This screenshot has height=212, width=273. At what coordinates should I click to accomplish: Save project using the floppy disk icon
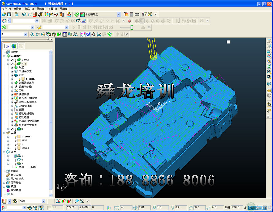(x=9, y=14)
